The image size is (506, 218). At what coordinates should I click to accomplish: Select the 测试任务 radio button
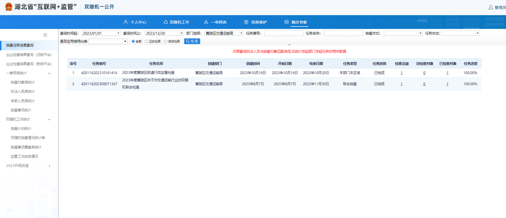[x=166, y=41]
